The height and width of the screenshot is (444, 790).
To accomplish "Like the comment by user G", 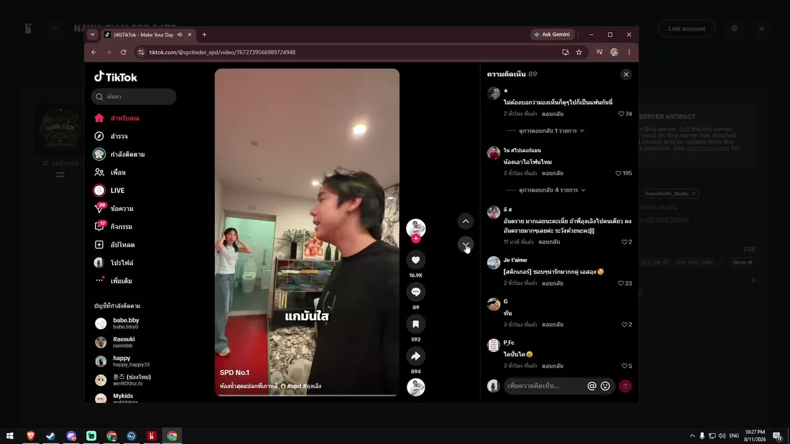I will [x=625, y=324].
